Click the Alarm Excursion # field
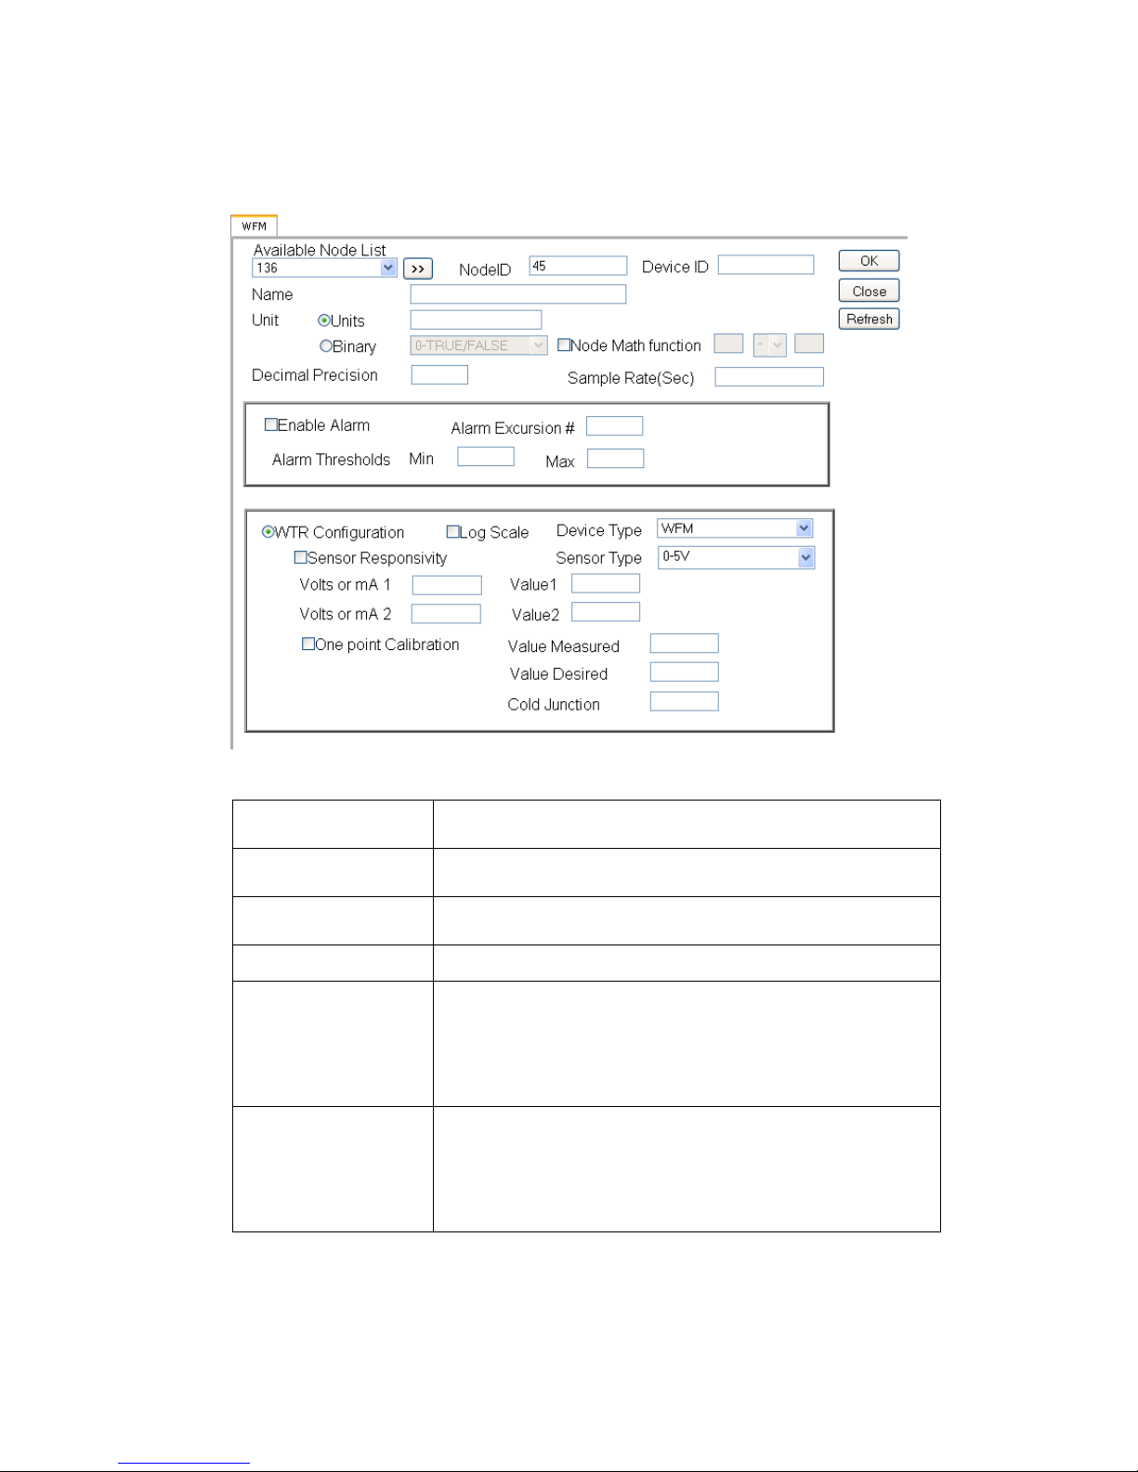The height and width of the screenshot is (1472, 1138). click(x=614, y=425)
